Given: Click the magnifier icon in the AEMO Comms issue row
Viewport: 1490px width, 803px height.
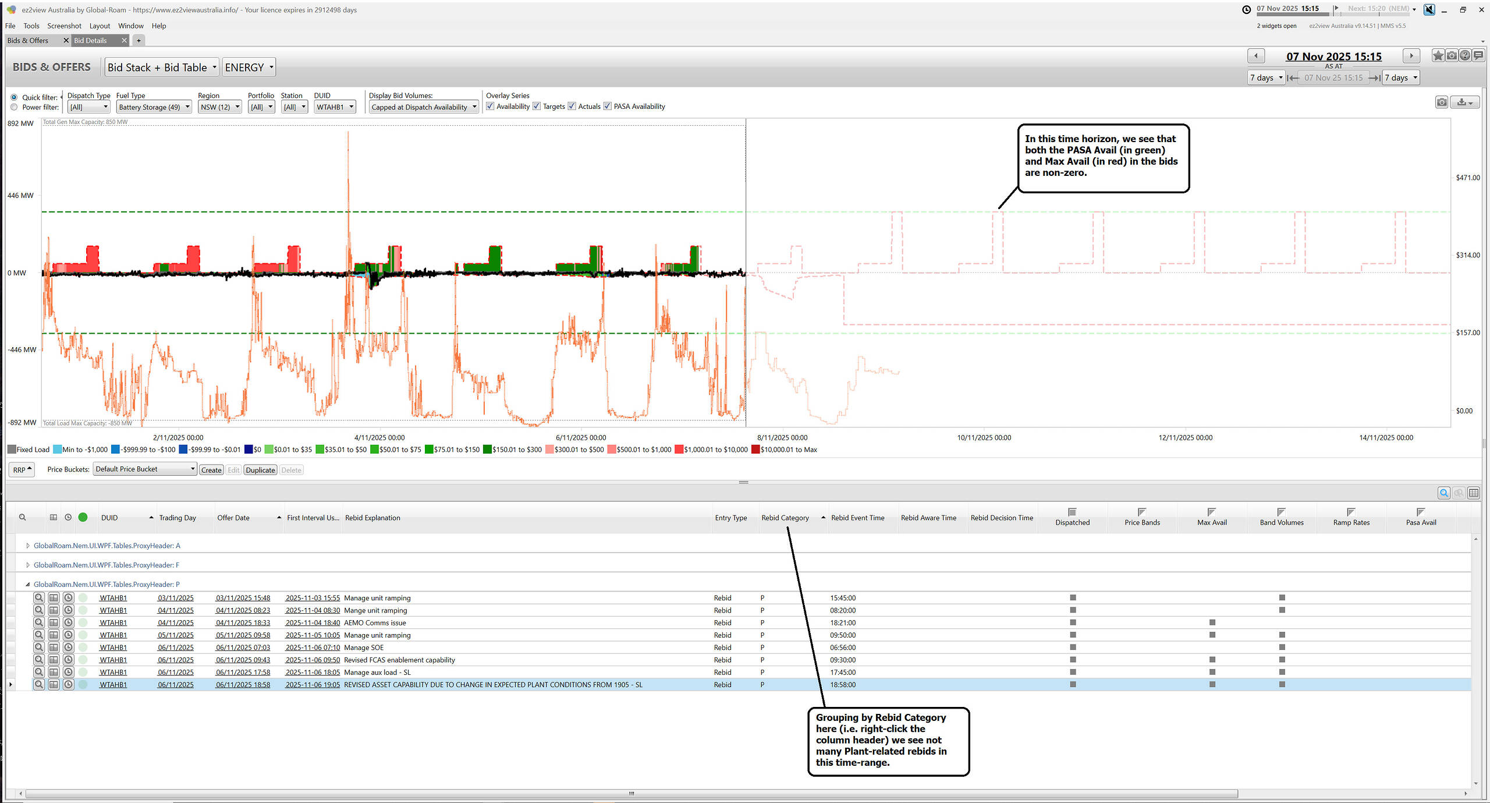Looking at the screenshot, I should [x=38, y=622].
